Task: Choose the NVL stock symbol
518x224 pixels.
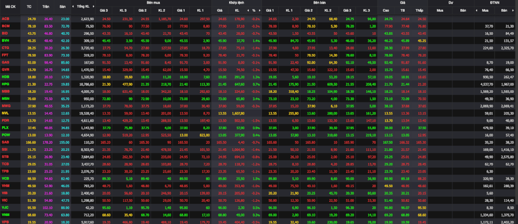Action: point(5,113)
